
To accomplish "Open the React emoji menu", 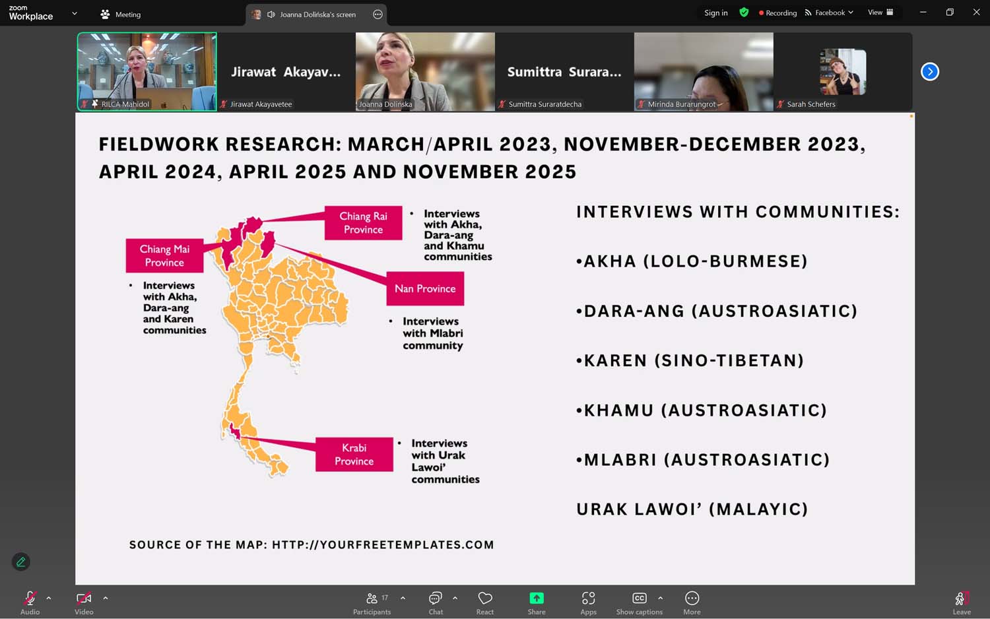I will [485, 602].
